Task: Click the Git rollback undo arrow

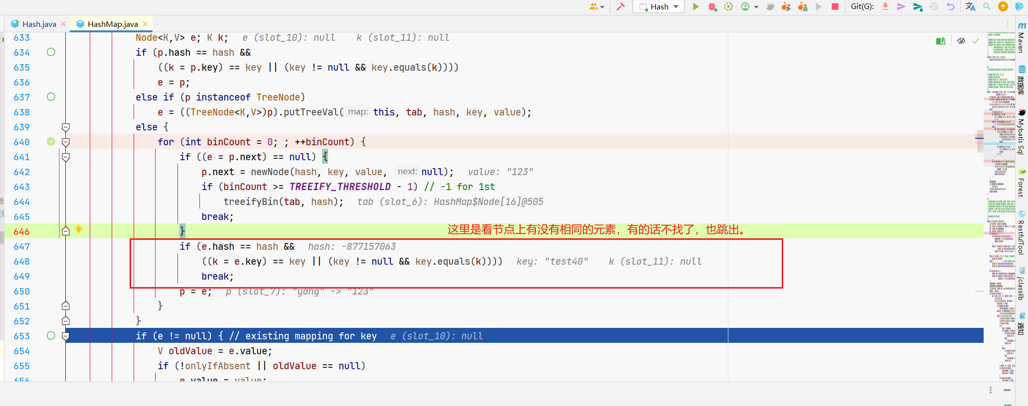Action: tap(951, 6)
